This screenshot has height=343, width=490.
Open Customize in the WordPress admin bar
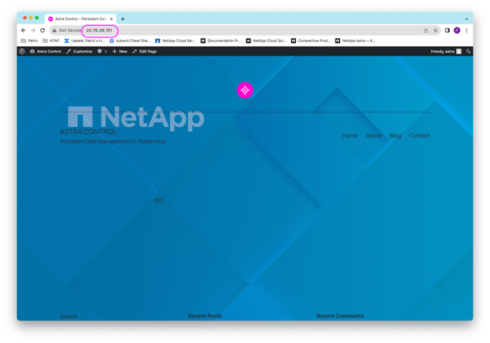(79, 51)
